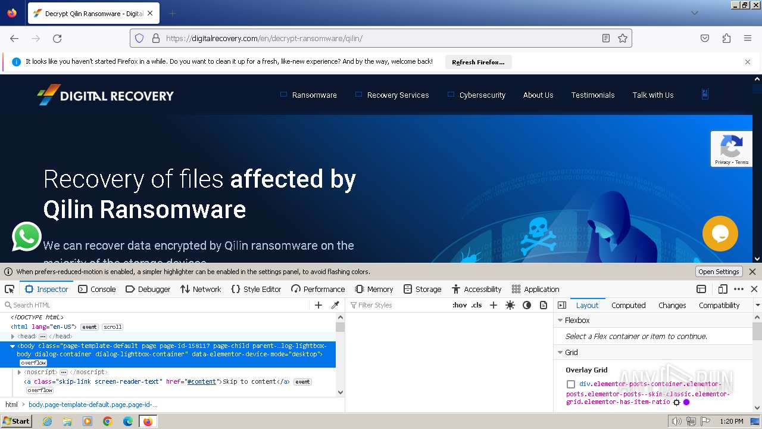
Task: Change the purple grid overlay color swatch
Action: pos(686,402)
